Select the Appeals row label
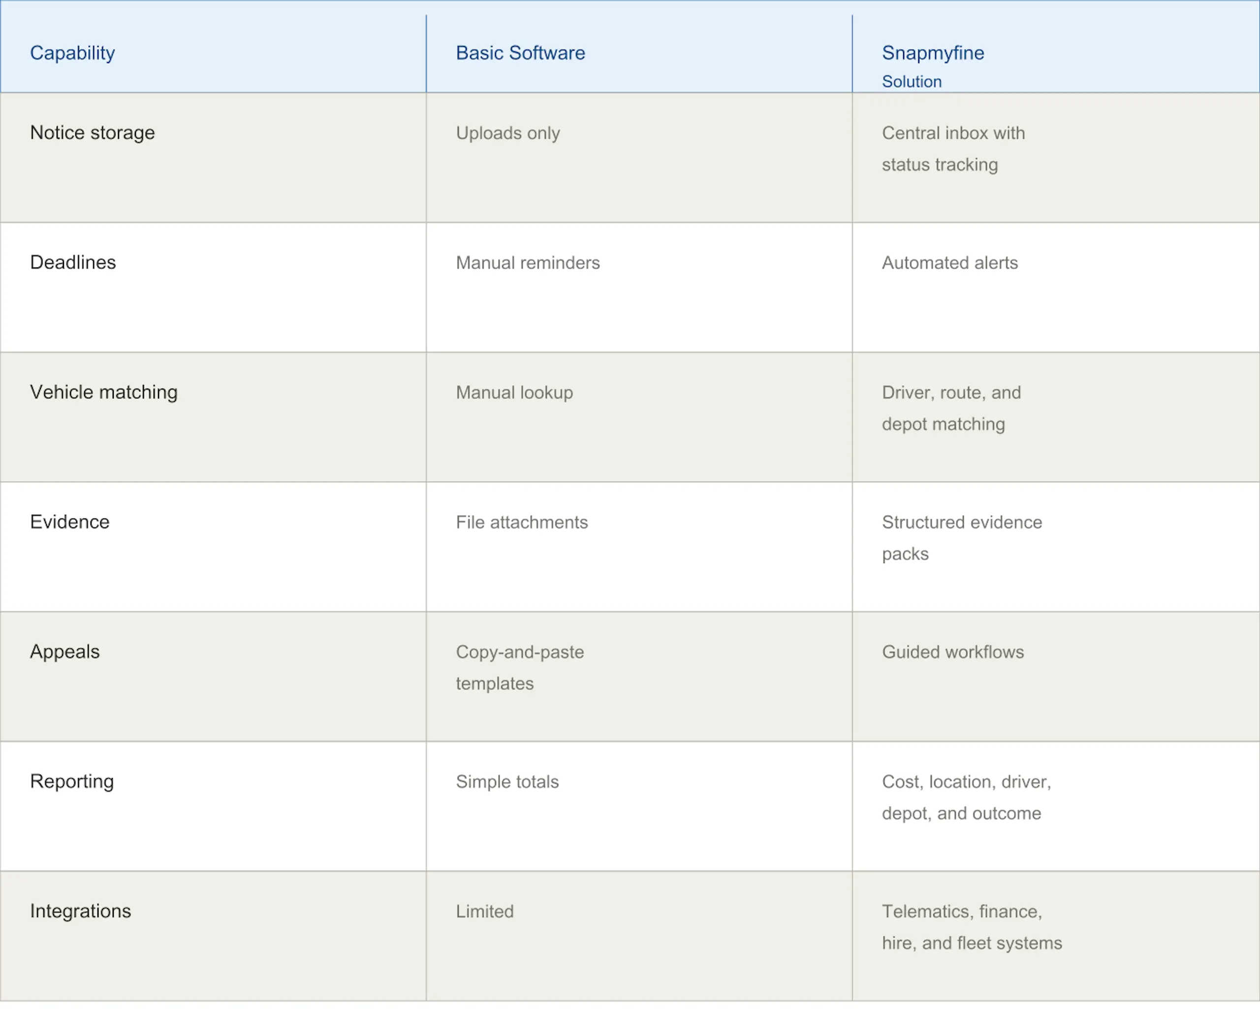The height and width of the screenshot is (1009, 1260). (x=65, y=652)
